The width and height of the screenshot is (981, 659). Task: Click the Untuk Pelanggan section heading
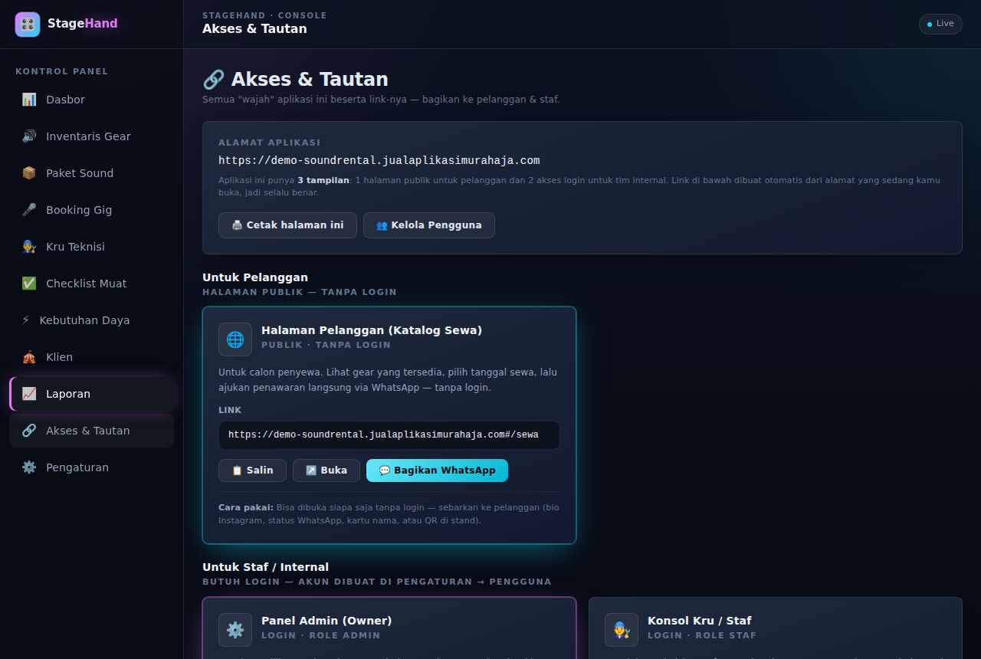tap(255, 277)
